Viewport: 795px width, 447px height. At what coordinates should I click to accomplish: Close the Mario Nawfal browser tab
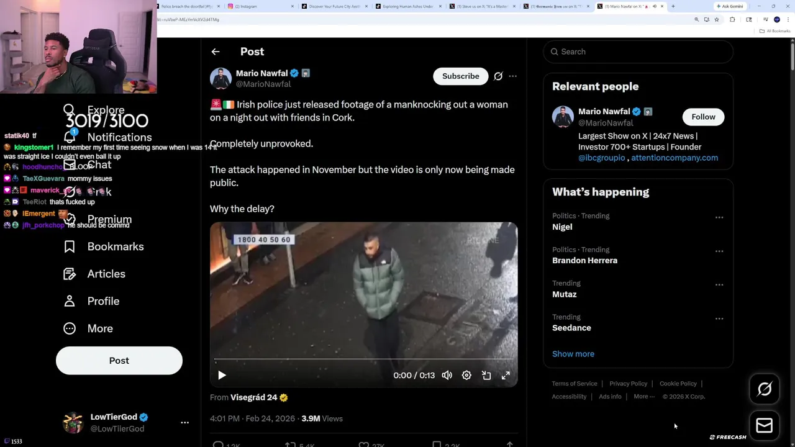[x=662, y=6]
